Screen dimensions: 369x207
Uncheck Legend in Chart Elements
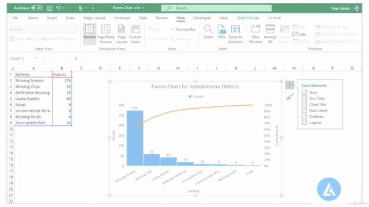[x=304, y=122]
